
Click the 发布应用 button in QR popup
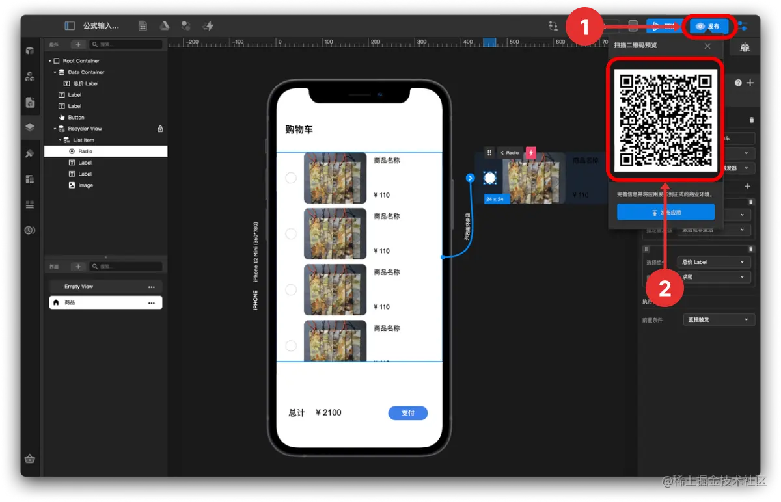click(x=666, y=212)
